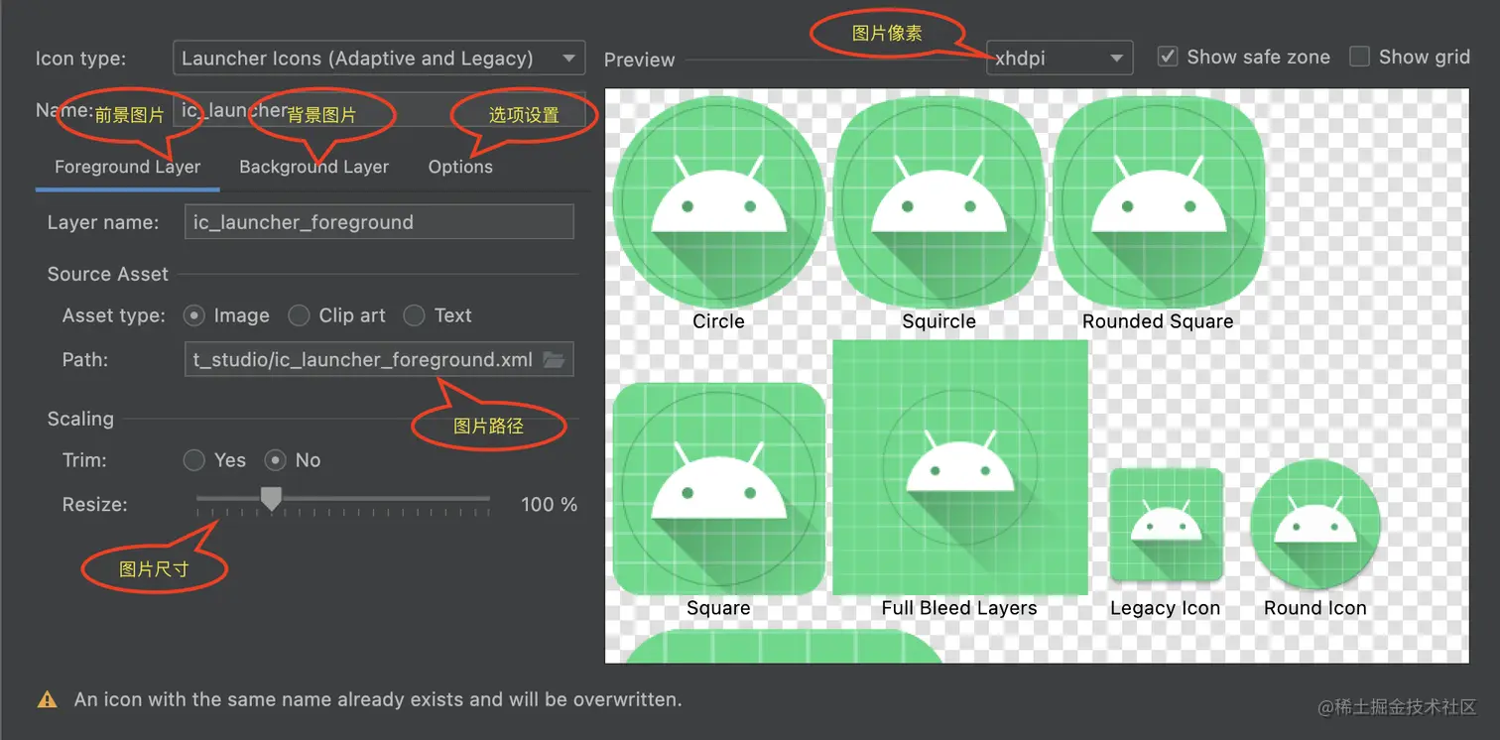The height and width of the screenshot is (740, 1500).
Task: Click the Round Icon preview
Action: coord(1315,524)
